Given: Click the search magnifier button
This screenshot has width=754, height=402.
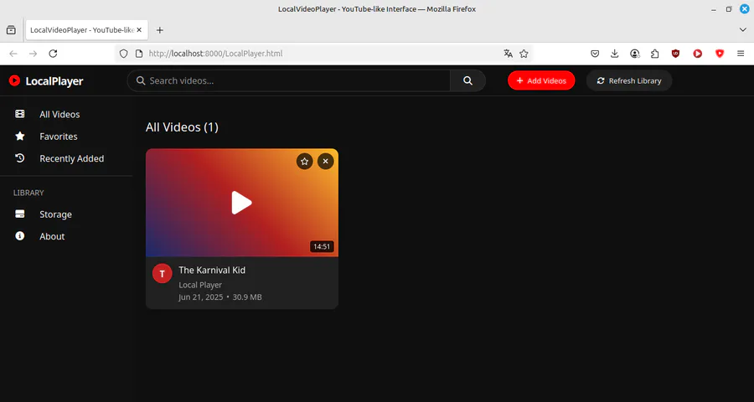Looking at the screenshot, I should 467,80.
